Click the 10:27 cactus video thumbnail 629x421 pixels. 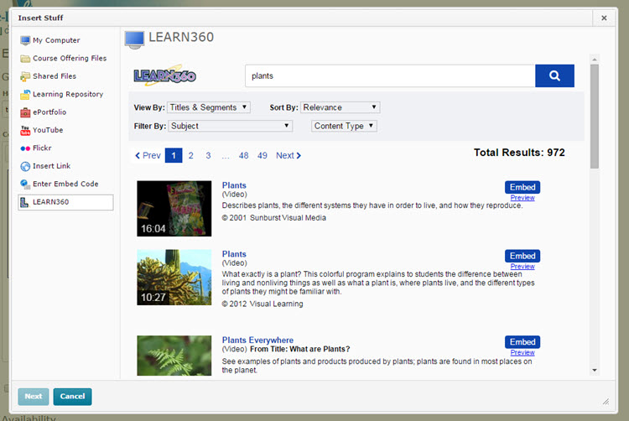[174, 278]
